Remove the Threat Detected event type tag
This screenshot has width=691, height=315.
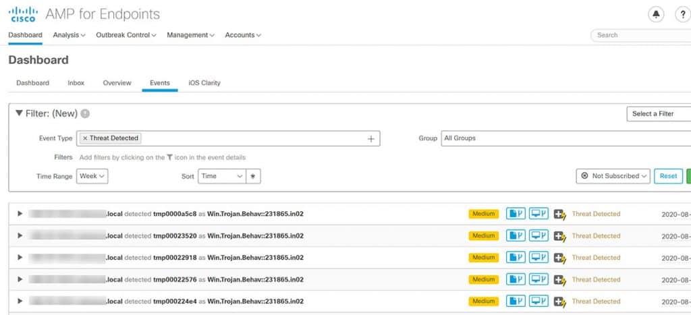pos(85,138)
